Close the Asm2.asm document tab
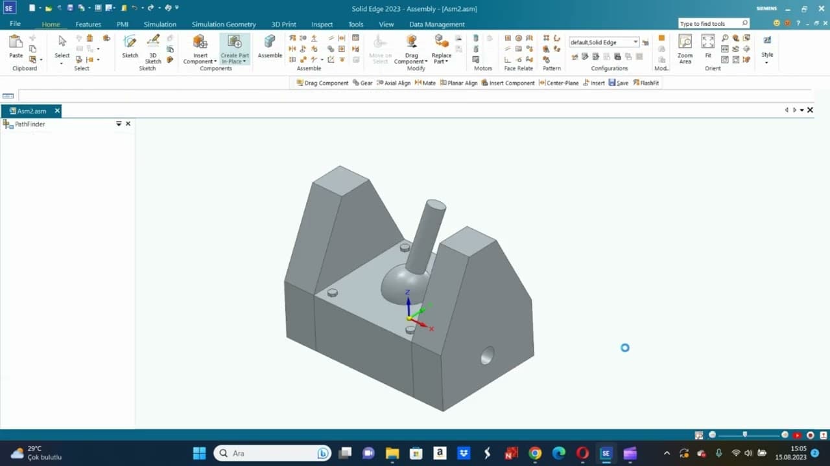This screenshot has height=466, width=830. point(57,111)
